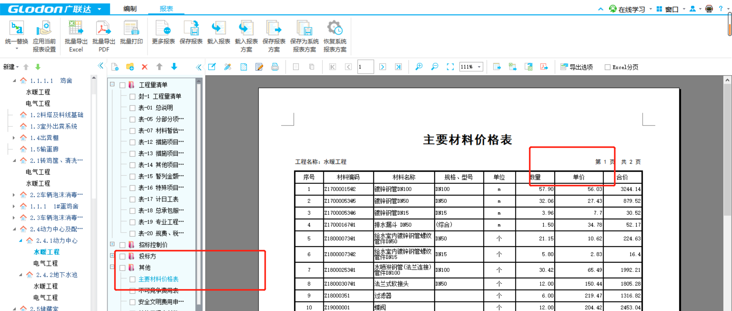Select 1.5输蛋廊 in project tree
Screen dimensions: 732x311
pyautogui.click(x=44, y=149)
